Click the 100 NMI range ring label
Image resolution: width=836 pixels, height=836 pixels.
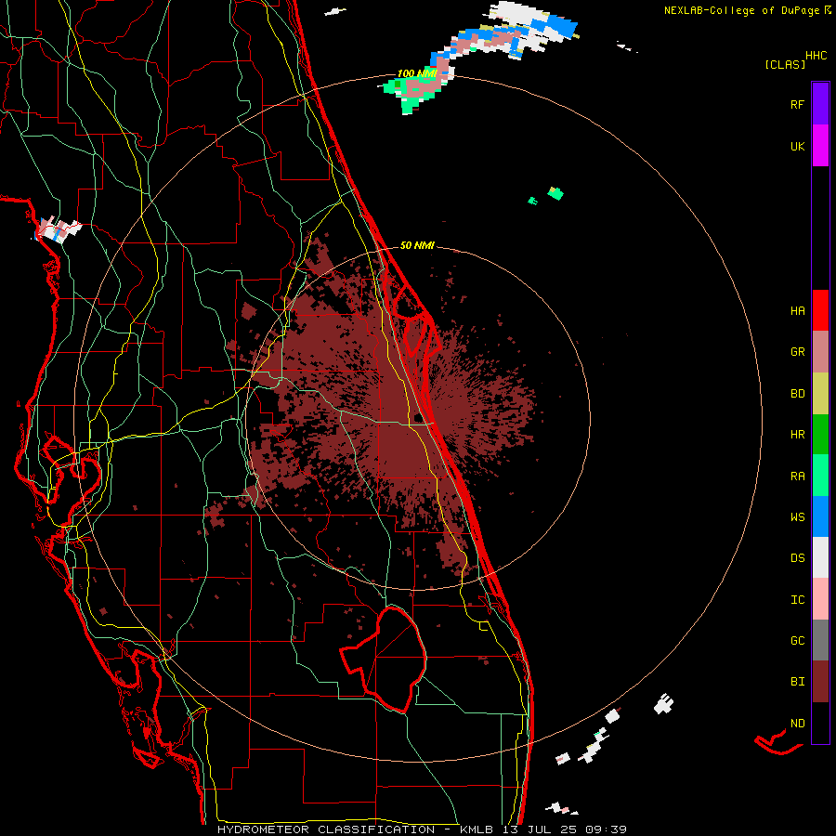point(416,73)
